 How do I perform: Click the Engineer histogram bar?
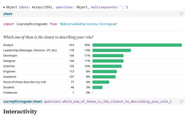(x=104, y=71)
